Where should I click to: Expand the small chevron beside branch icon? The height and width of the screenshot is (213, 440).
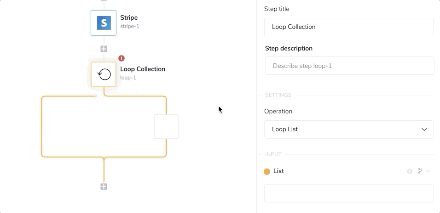[x=428, y=171]
